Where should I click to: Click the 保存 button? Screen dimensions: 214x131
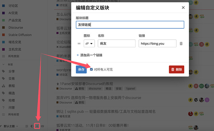pos(81,70)
